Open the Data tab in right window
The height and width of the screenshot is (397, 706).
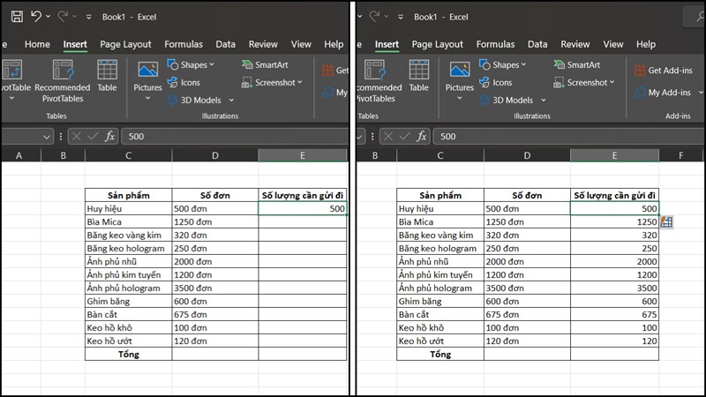click(537, 44)
